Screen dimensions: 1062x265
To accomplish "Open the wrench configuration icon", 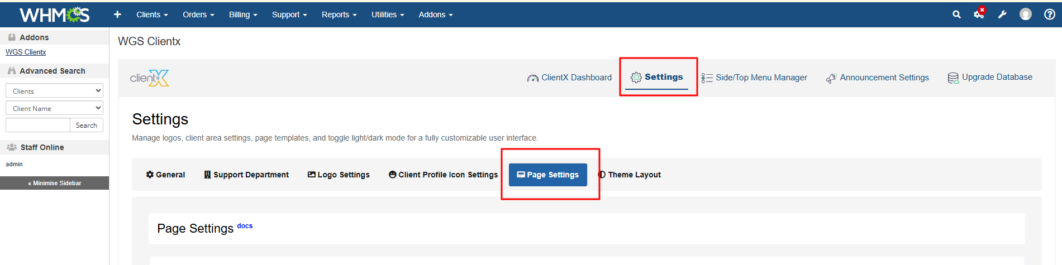I will coord(1002,15).
